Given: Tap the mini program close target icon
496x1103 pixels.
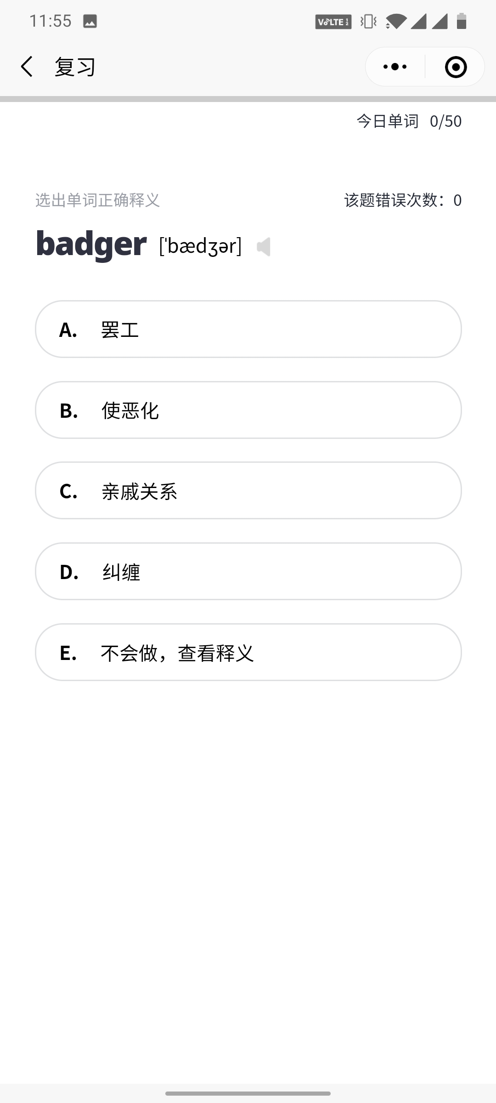Looking at the screenshot, I should [456, 67].
